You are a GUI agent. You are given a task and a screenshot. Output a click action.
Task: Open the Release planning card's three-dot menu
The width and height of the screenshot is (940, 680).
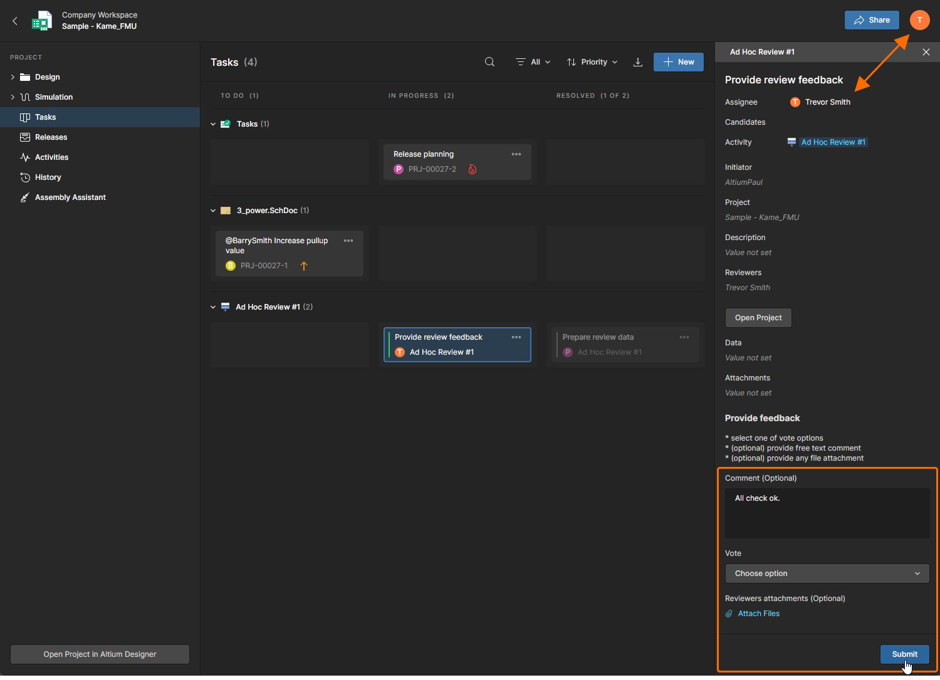(x=516, y=154)
